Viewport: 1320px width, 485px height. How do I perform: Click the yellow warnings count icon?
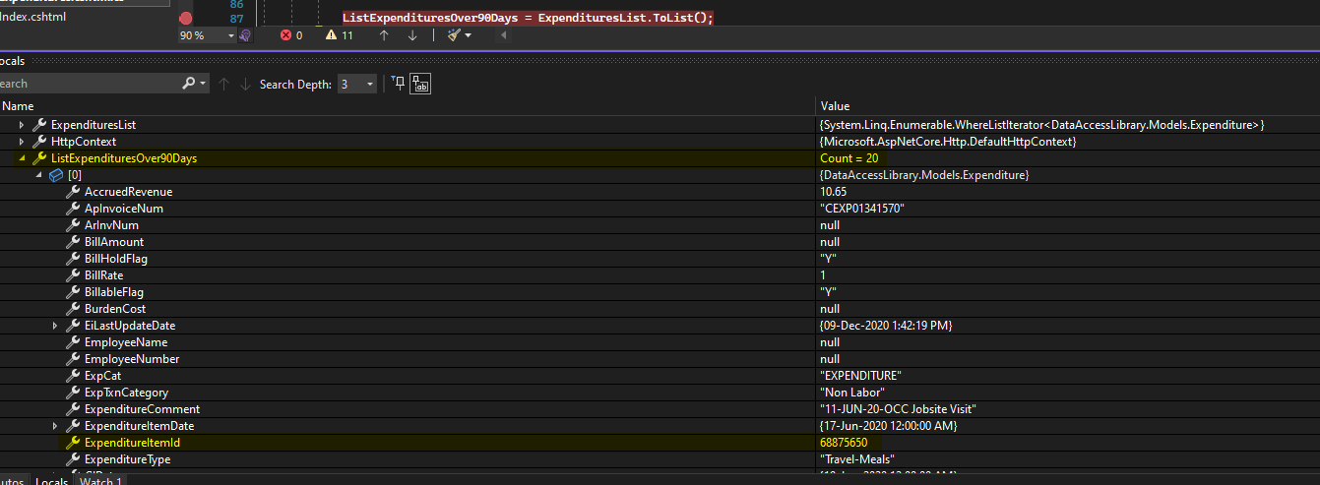point(331,35)
